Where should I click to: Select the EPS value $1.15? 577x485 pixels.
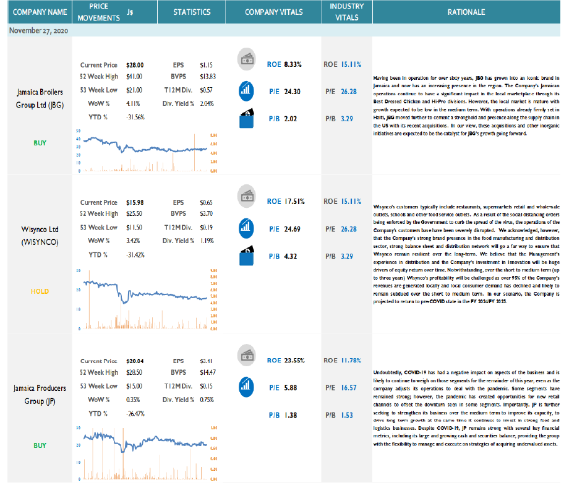click(x=206, y=65)
